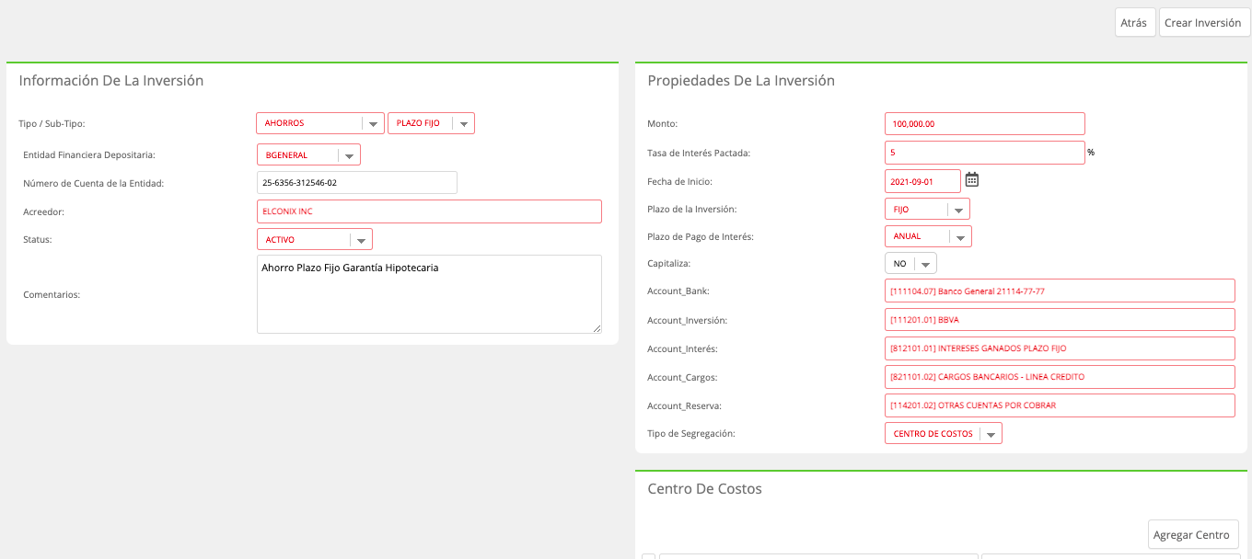
Task: Change the ACTIVO status dropdown
Action: 314,240
